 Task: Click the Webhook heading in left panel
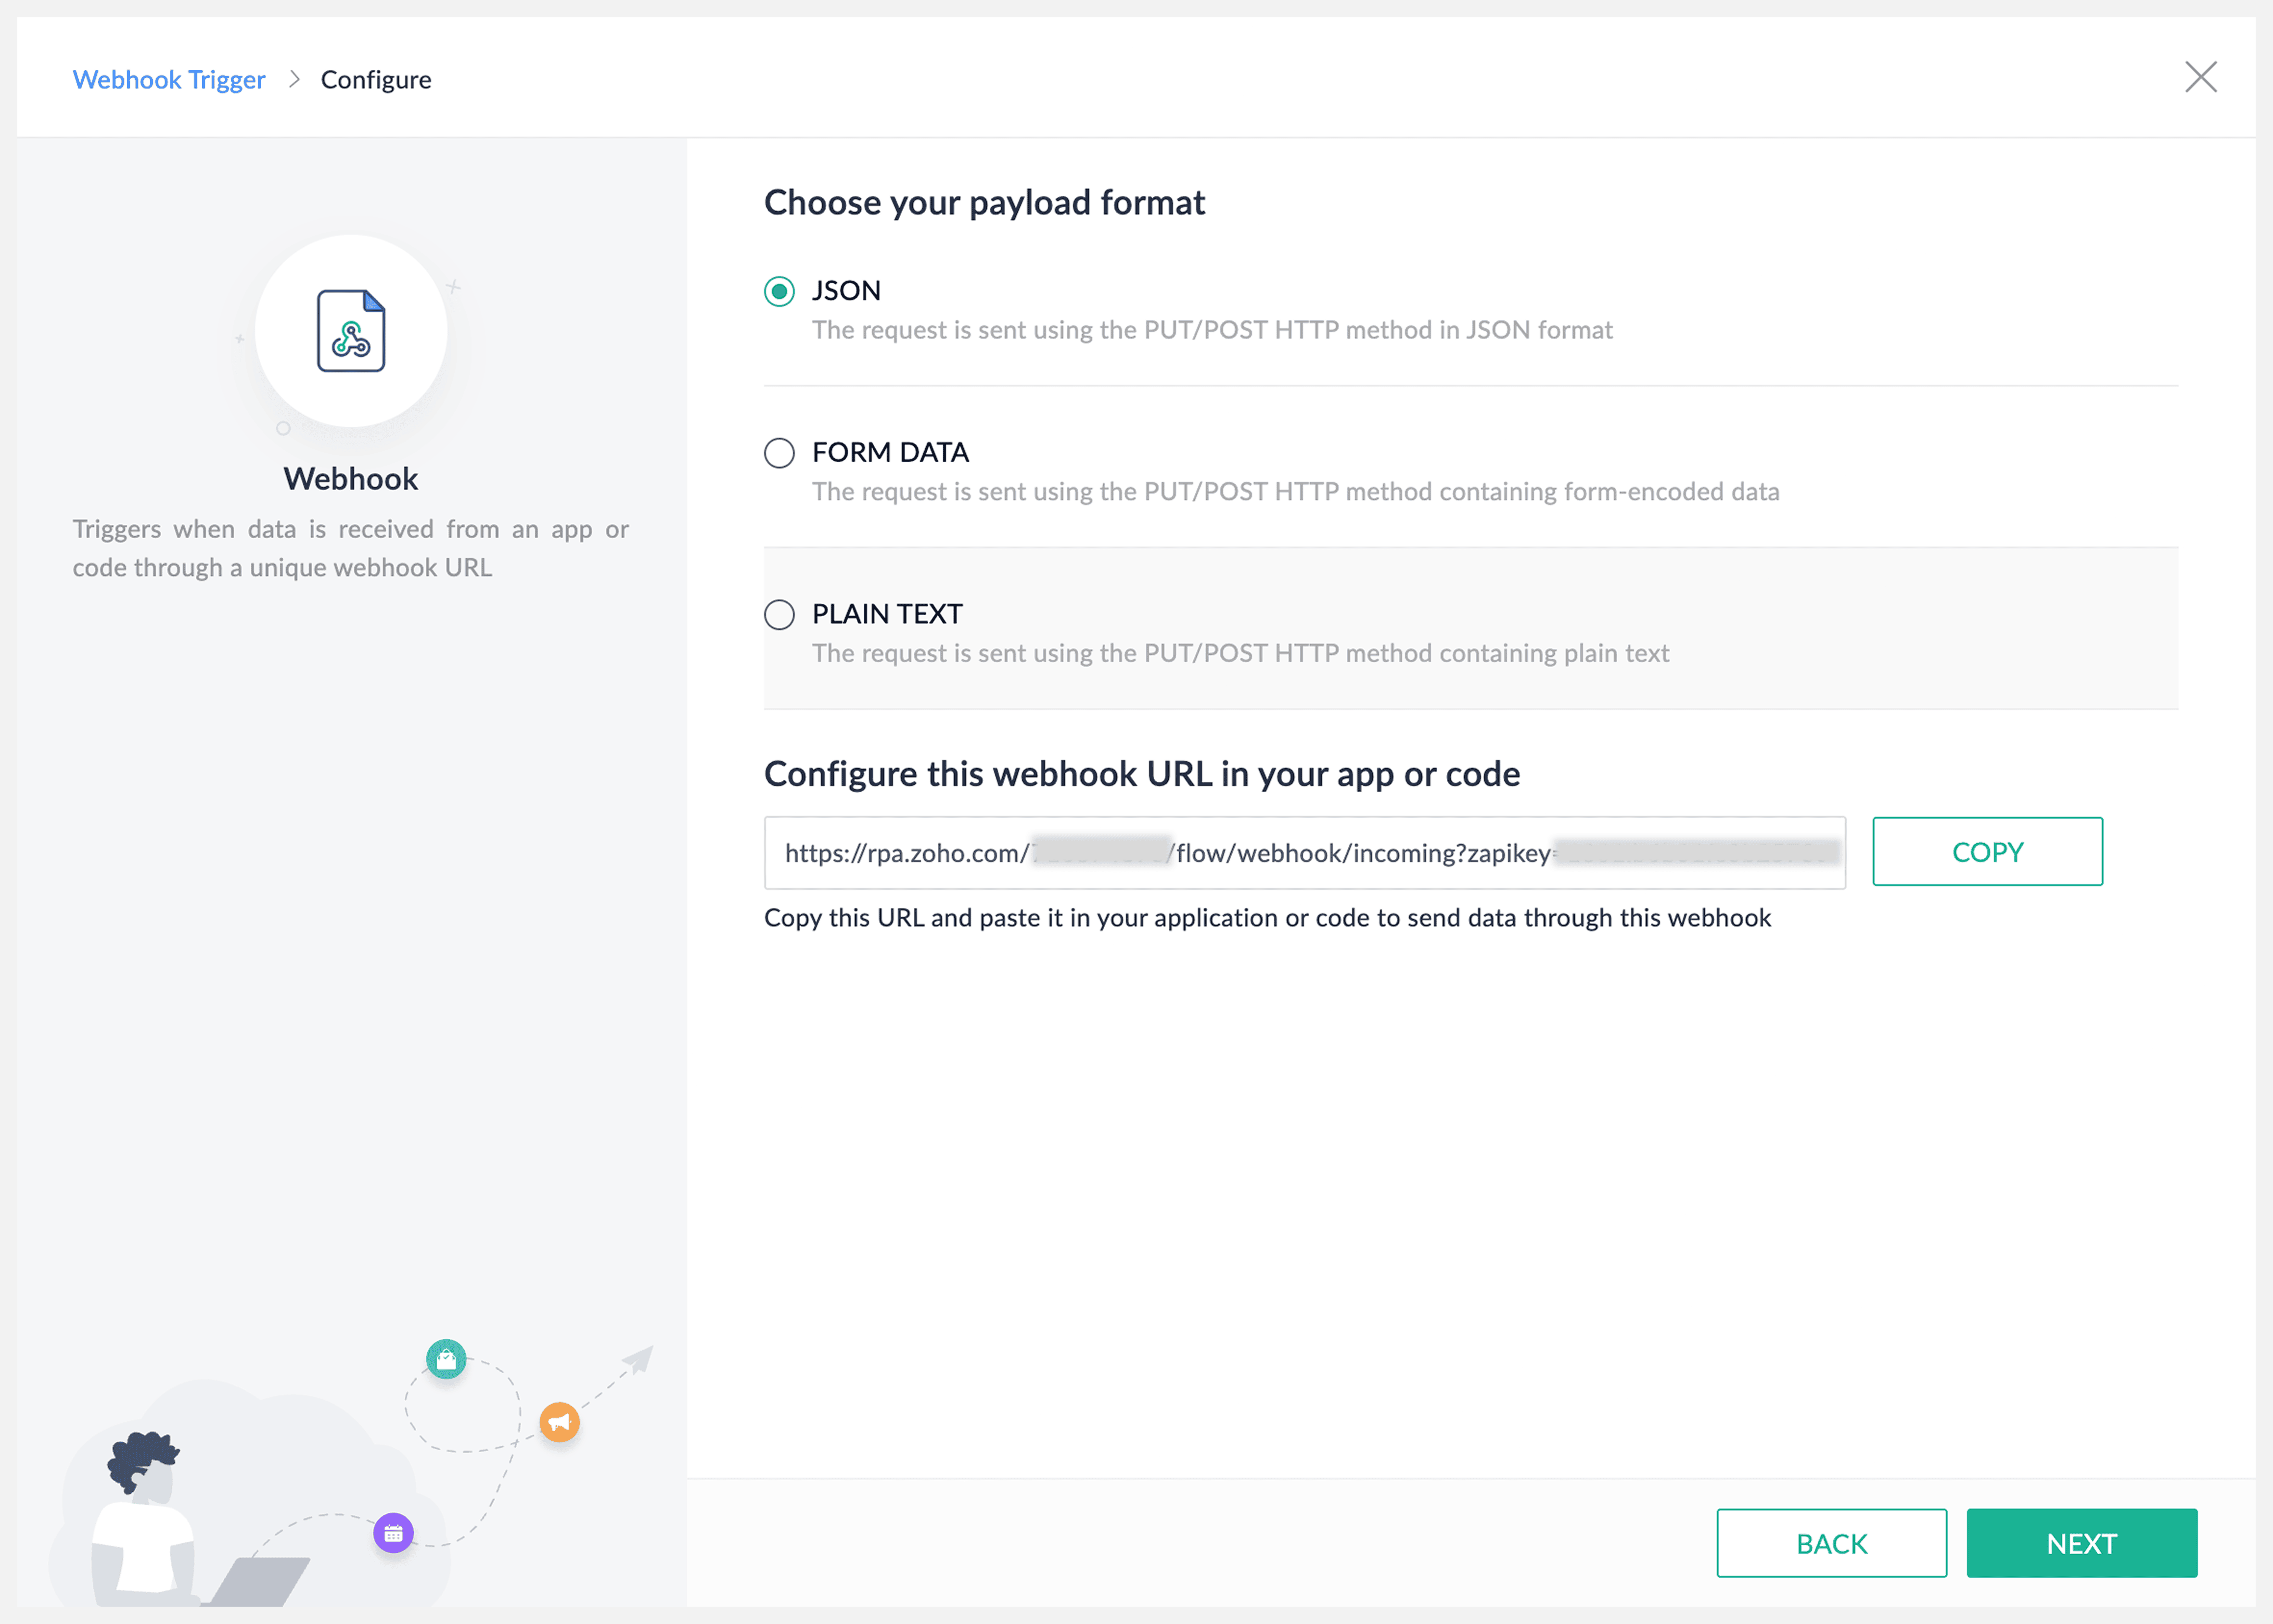tap(350, 479)
